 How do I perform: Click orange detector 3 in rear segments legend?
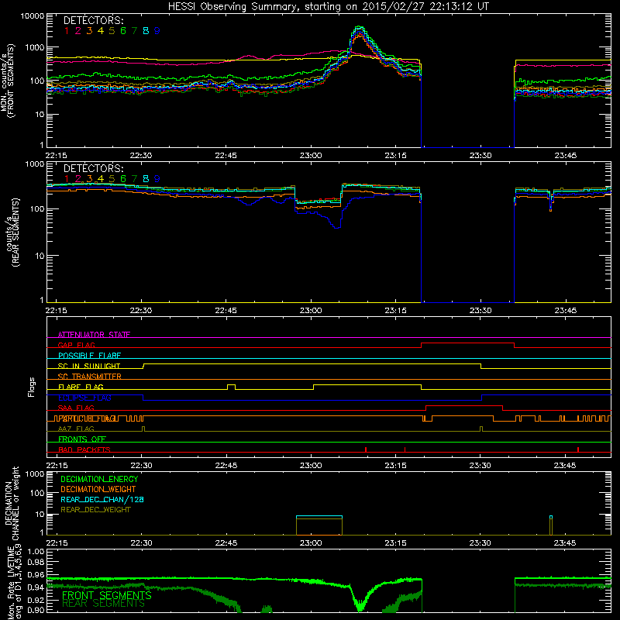tap(89, 179)
